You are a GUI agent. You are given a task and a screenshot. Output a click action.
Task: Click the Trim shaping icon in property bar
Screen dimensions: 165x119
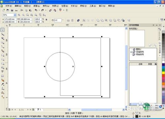pyautogui.click(x=102, y=20)
